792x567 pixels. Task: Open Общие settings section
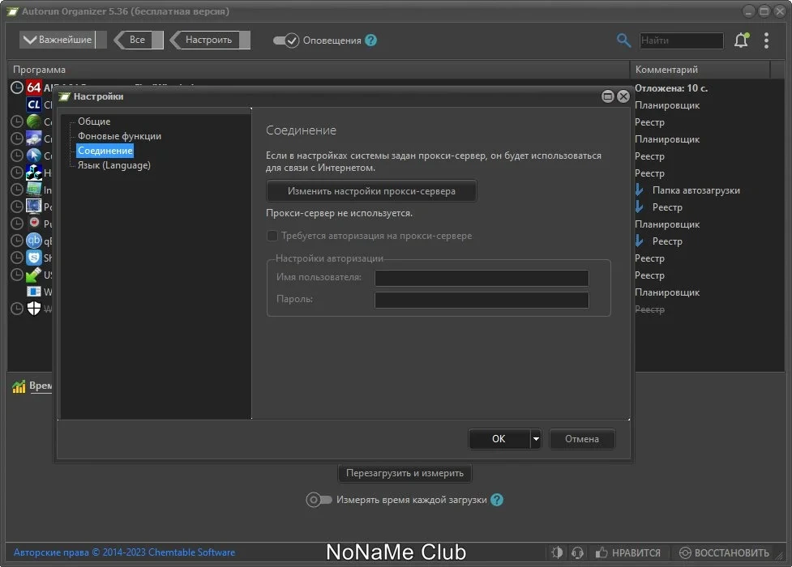point(94,122)
